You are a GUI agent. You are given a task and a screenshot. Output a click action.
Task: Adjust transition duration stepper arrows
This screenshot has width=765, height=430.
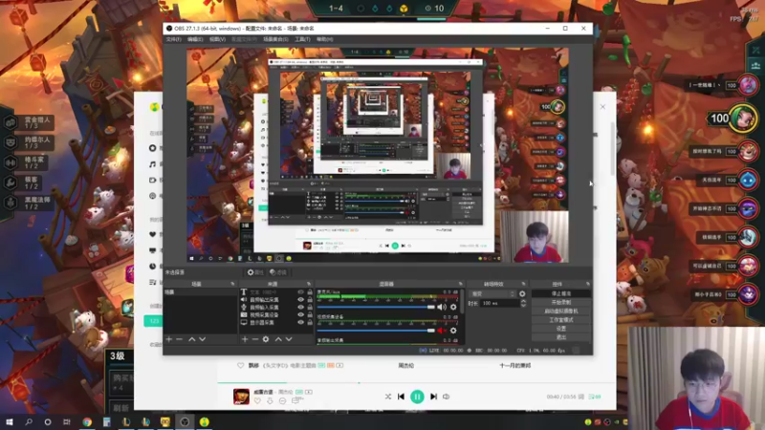point(523,303)
